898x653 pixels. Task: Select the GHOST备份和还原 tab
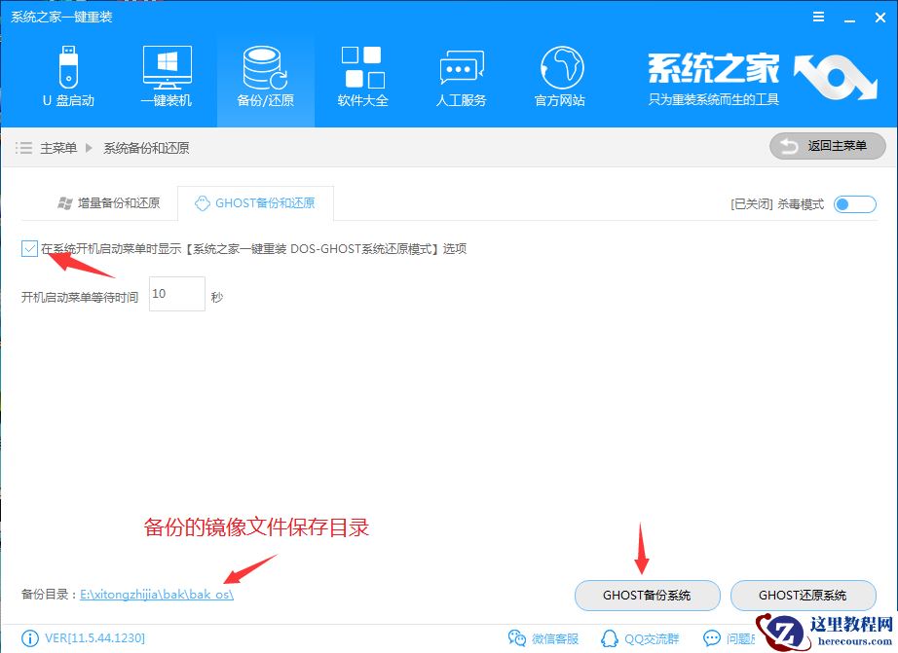255,202
